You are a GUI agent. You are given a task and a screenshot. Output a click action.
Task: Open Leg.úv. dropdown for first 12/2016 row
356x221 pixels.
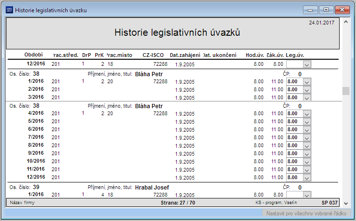point(307,64)
